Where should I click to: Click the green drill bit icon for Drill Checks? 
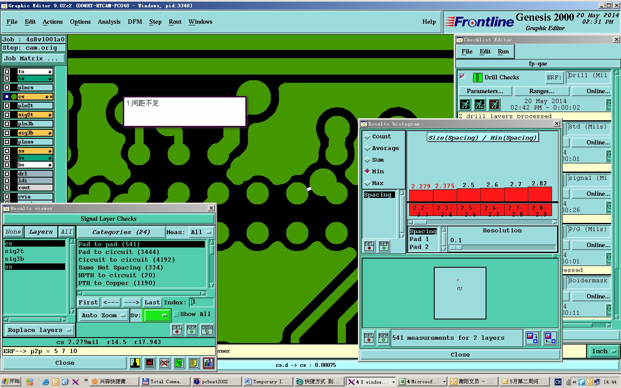click(x=477, y=78)
